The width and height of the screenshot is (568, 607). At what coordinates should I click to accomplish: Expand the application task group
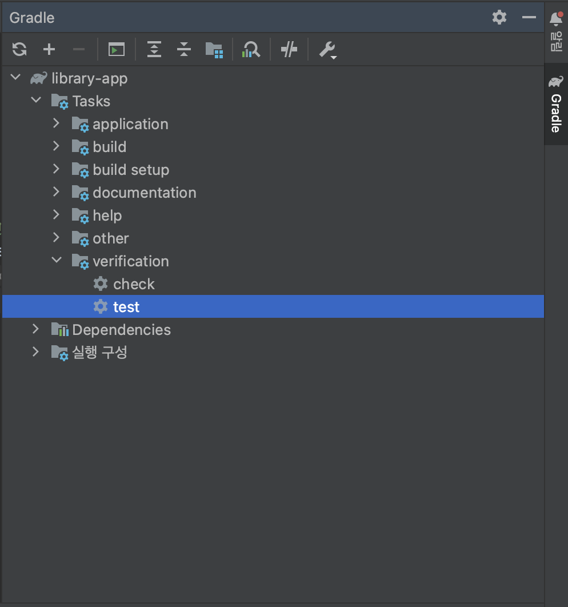(x=56, y=123)
